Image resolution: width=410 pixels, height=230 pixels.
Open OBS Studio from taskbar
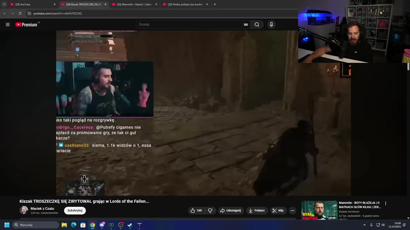(121, 225)
